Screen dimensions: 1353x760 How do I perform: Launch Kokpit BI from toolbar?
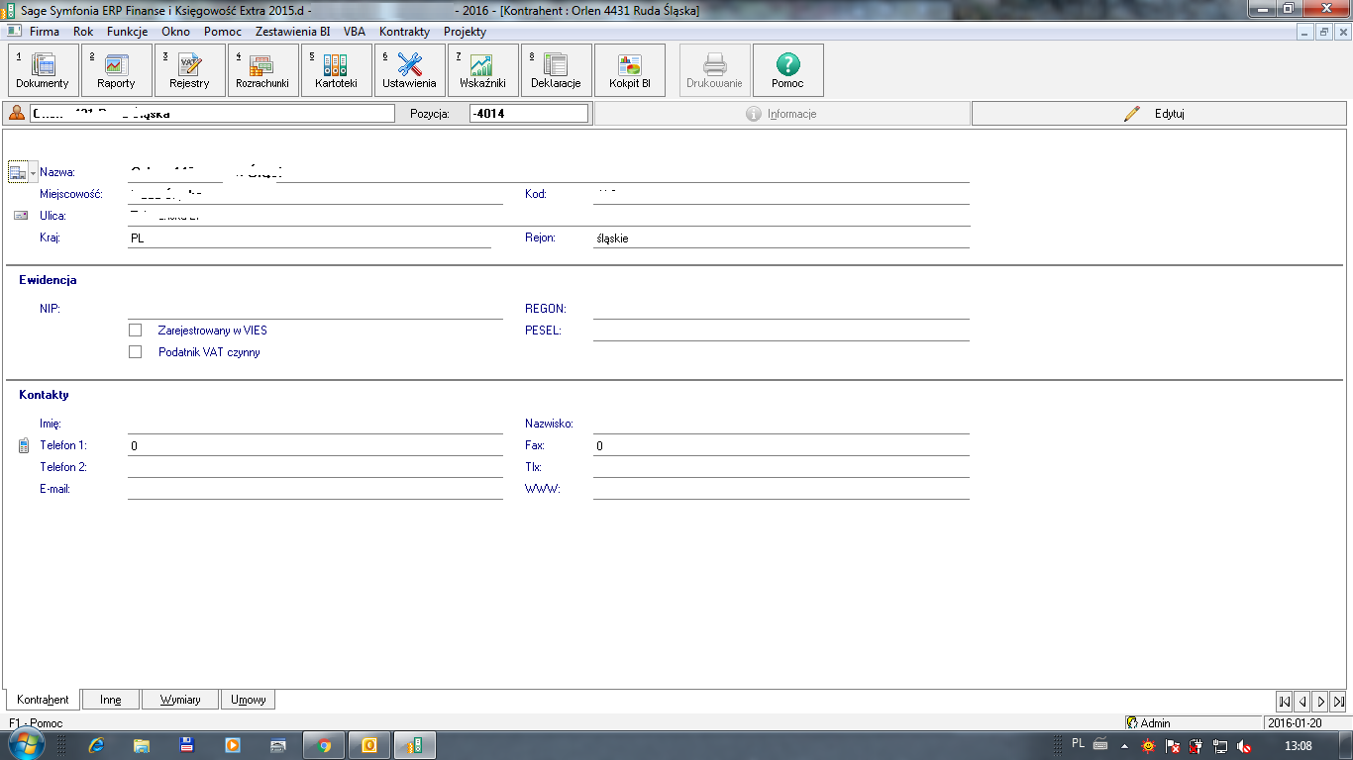pos(630,70)
